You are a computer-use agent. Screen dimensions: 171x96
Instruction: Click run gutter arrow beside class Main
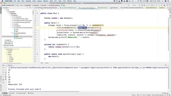pos(37,13)
